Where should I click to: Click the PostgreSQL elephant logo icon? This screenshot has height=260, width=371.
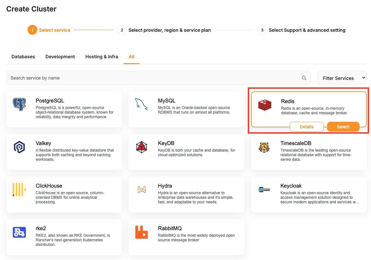click(19, 104)
